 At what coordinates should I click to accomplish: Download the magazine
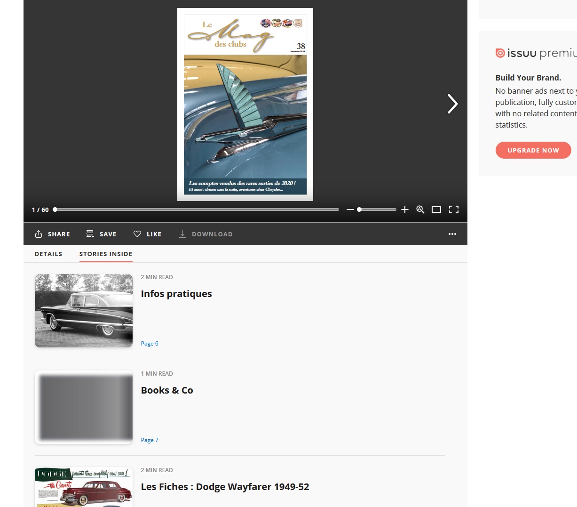206,234
